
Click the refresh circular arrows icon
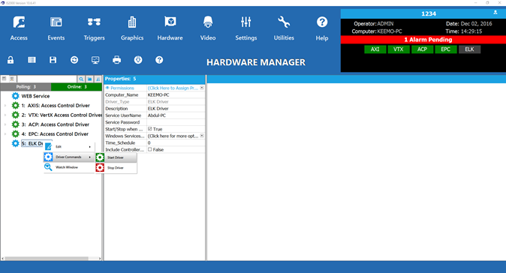[74, 60]
